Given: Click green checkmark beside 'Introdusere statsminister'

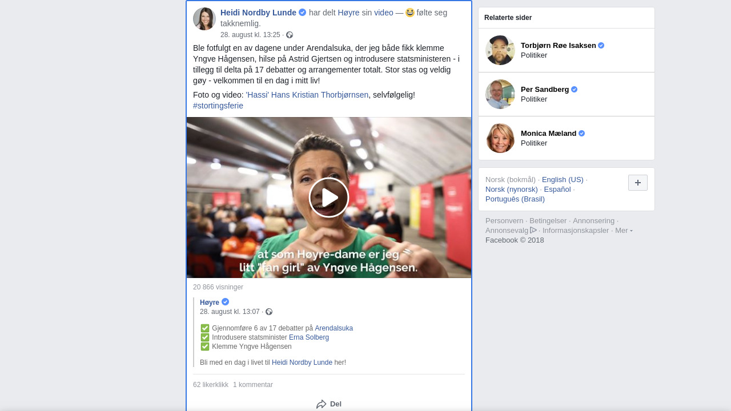Looking at the screenshot, I should [x=205, y=337].
